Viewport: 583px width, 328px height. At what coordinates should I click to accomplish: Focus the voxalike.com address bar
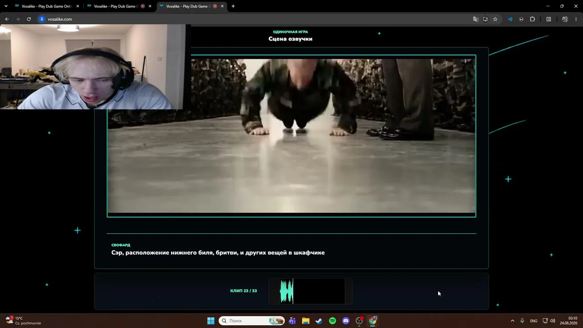[255, 19]
